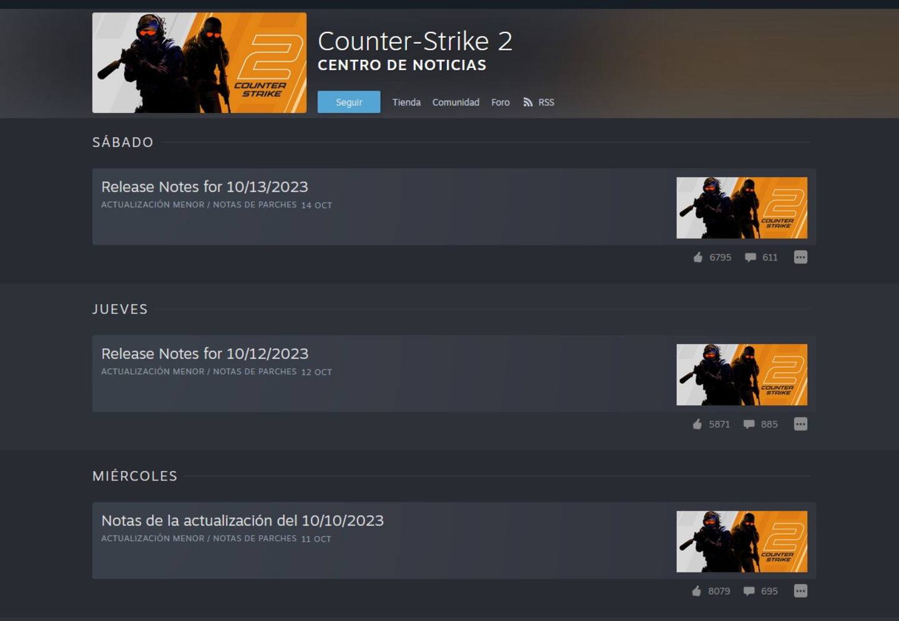This screenshot has width=899, height=621.
Task: Click the 5871 likes count
Action: pyautogui.click(x=719, y=424)
